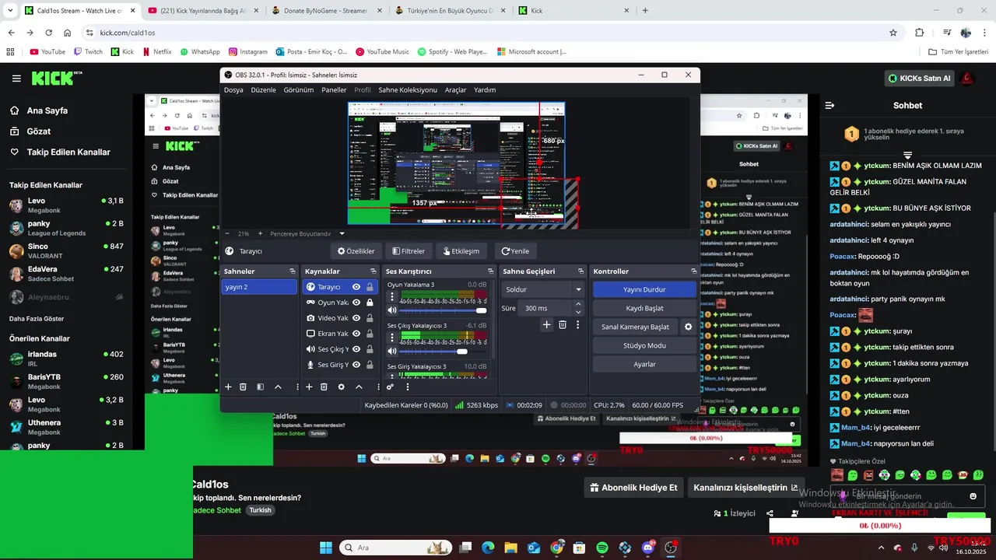This screenshot has width=996, height=560.
Task: Open source properties gear in Kaynaklar footer
Action: [x=341, y=387]
